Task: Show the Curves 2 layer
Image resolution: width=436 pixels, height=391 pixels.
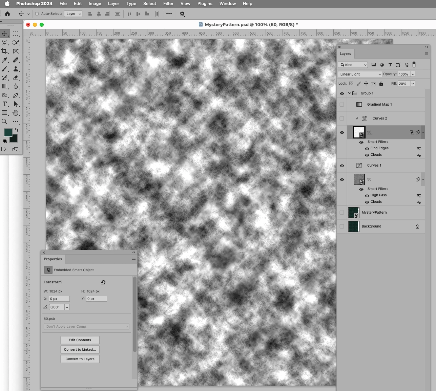Action: (342, 118)
